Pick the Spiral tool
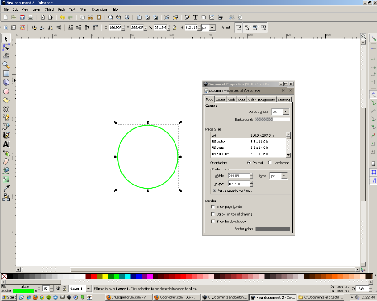This screenshot has height=301, width=377. click(6, 109)
